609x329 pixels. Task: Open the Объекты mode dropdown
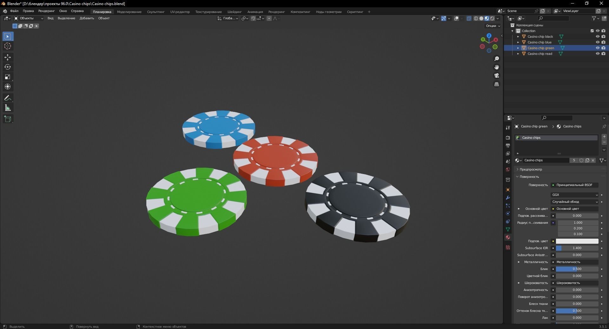click(x=29, y=18)
